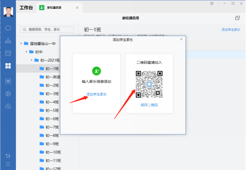
Task: Switch to the 家校通讯录 tab
Action: (60, 8)
